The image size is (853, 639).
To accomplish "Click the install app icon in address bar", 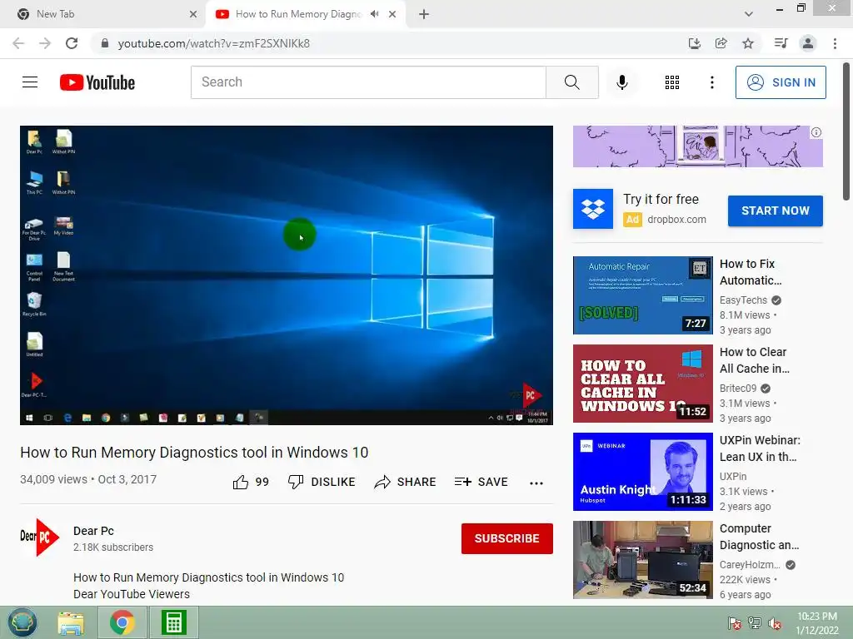I will (694, 43).
